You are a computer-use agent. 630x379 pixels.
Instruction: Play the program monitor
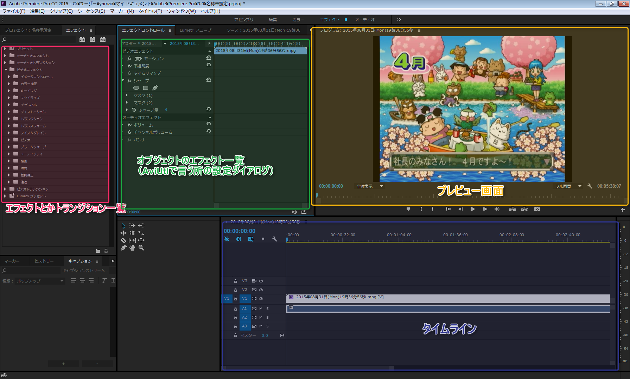tap(473, 209)
